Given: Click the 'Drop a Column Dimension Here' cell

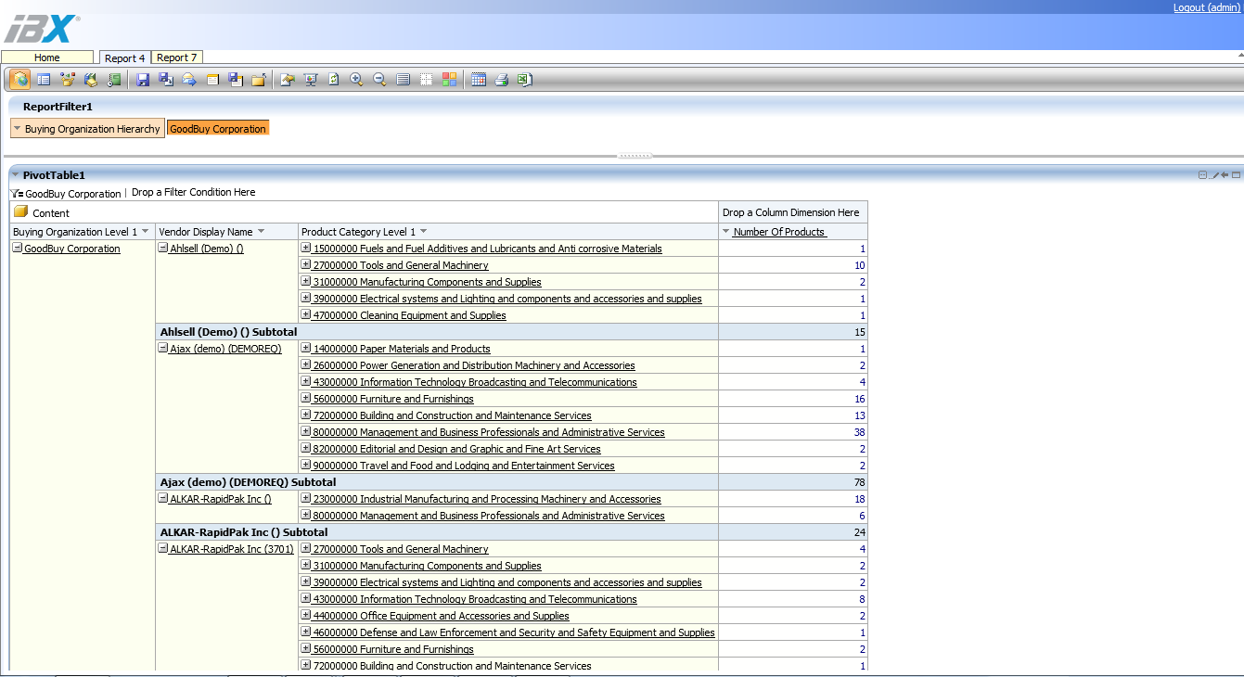Looking at the screenshot, I should pos(791,212).
